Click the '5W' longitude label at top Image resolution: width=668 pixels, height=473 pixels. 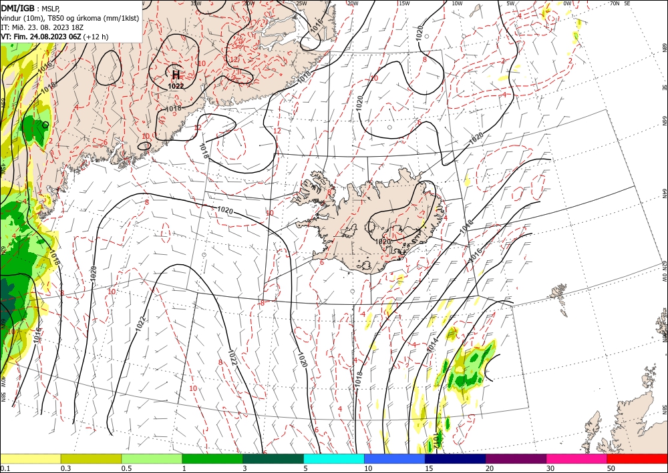(510, 3)
